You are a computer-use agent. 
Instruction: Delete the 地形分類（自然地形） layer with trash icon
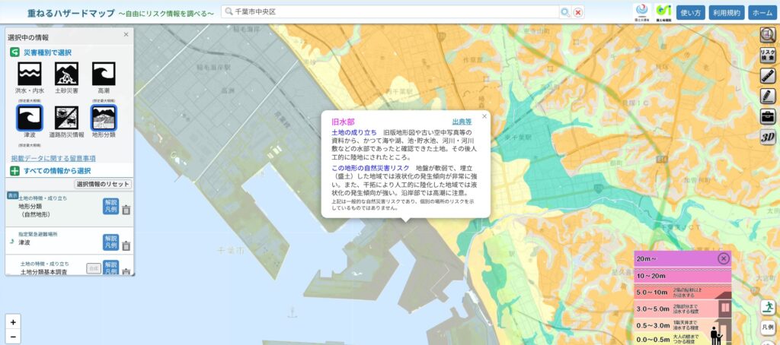point(126,210)
